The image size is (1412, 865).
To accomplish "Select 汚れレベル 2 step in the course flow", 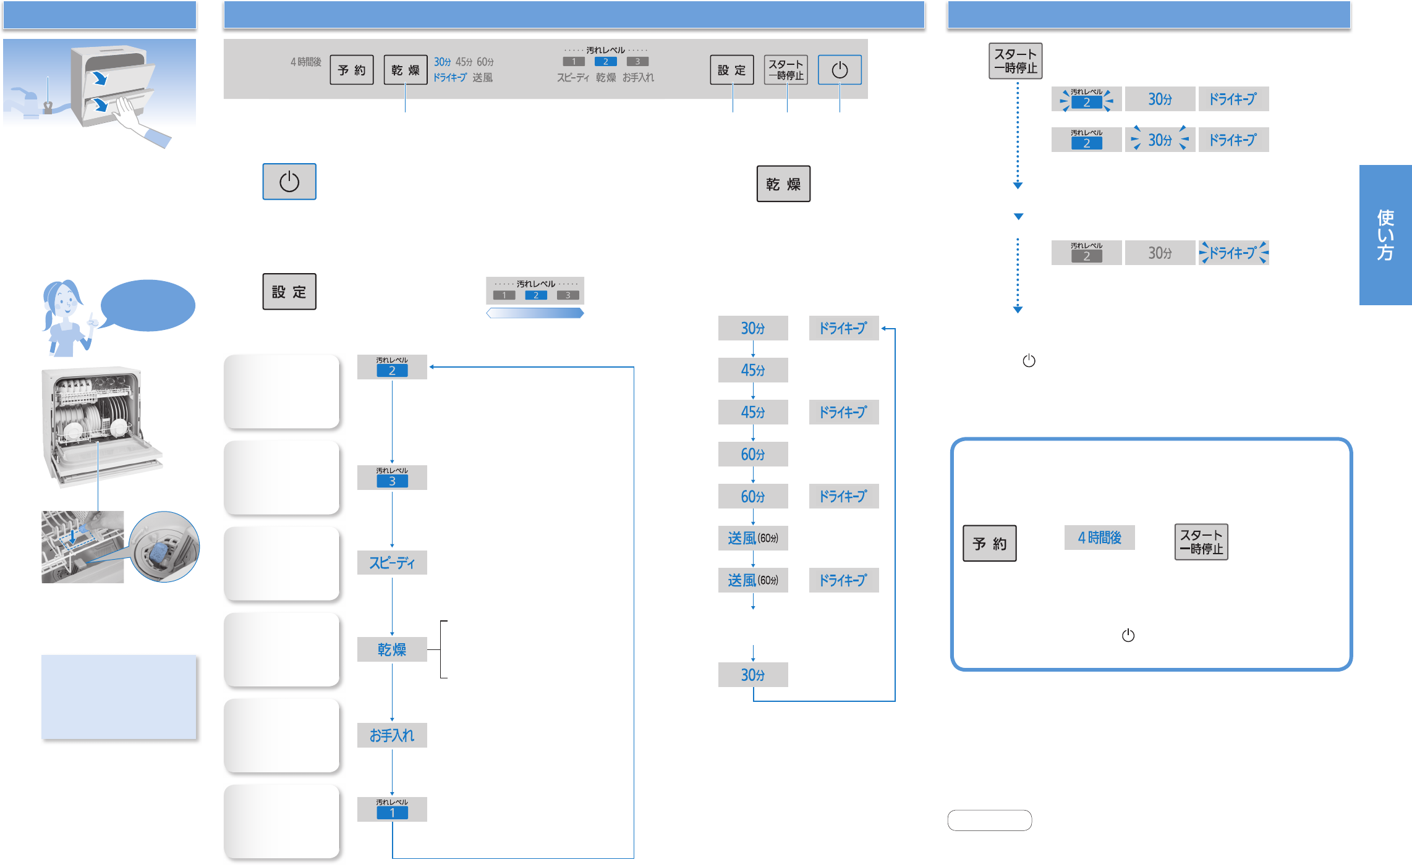I will pyautogui.click(x=392, y=367).
